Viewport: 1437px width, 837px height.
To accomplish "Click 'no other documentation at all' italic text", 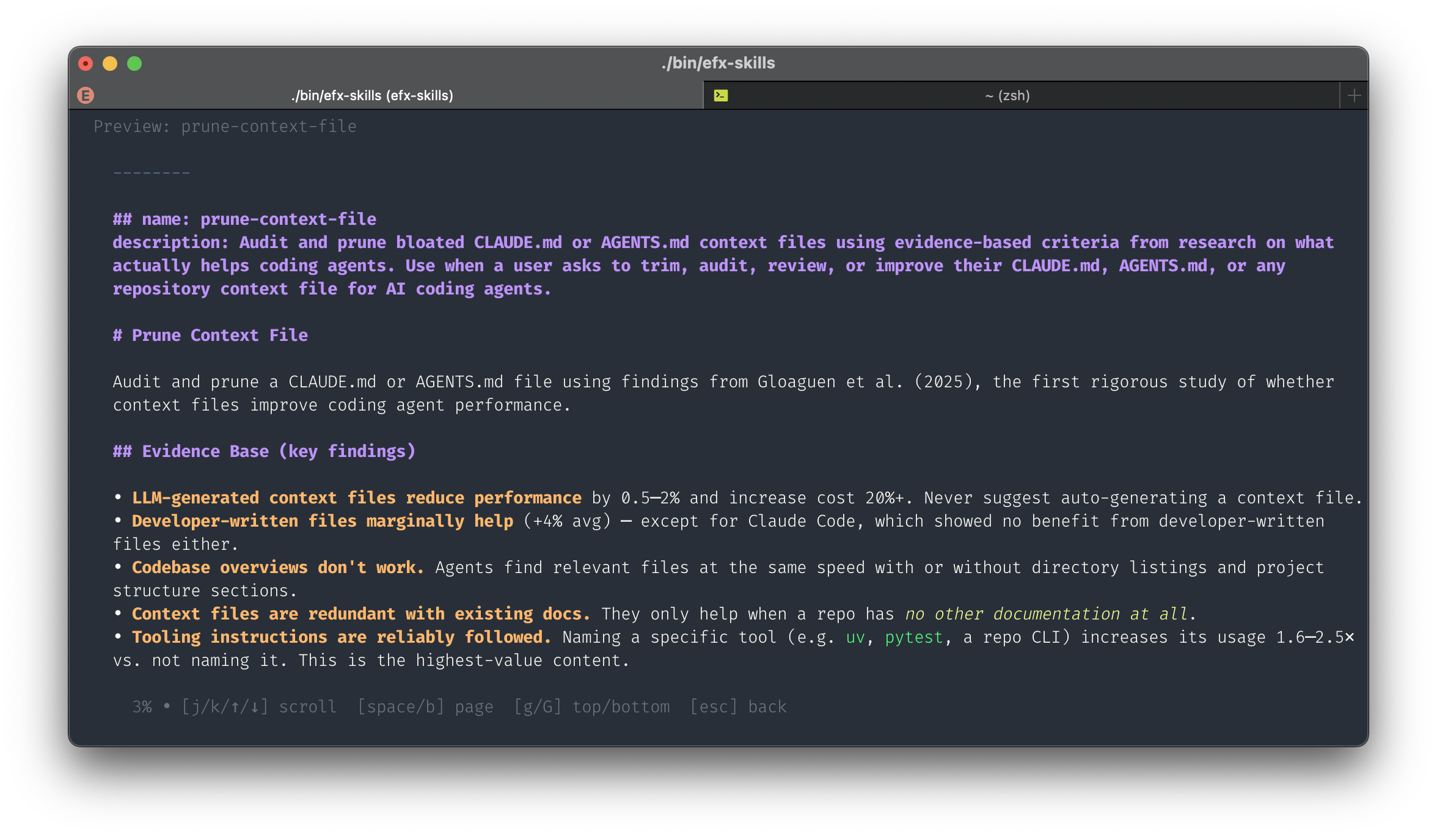I will [1046, 614].
